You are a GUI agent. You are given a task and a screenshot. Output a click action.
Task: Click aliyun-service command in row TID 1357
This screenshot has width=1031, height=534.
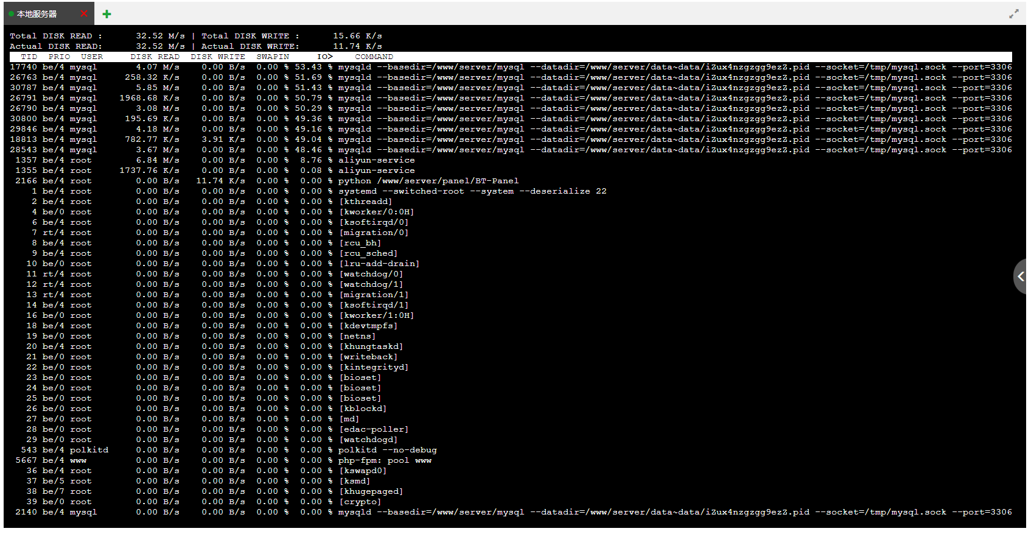377,160
